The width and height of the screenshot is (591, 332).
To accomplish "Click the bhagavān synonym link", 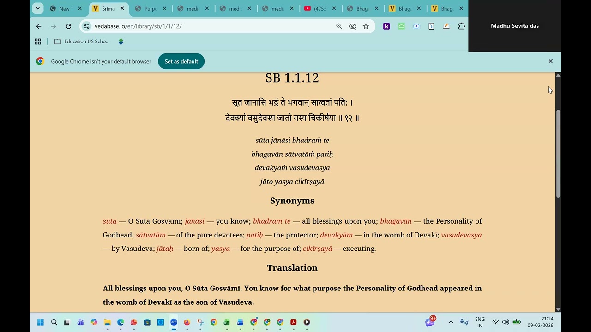I will pos(396,221).
